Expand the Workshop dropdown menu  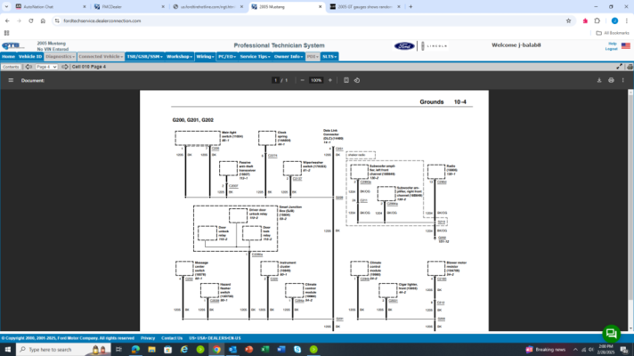[x=179, y=57]
